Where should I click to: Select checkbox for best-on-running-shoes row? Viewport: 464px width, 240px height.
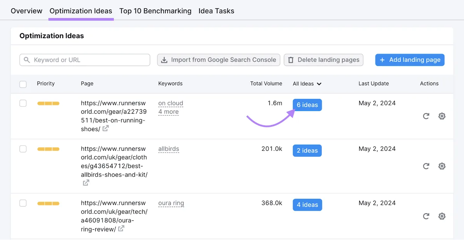[23, 103]
